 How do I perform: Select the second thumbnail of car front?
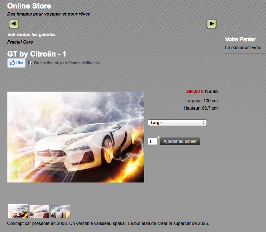pos(39,211)
